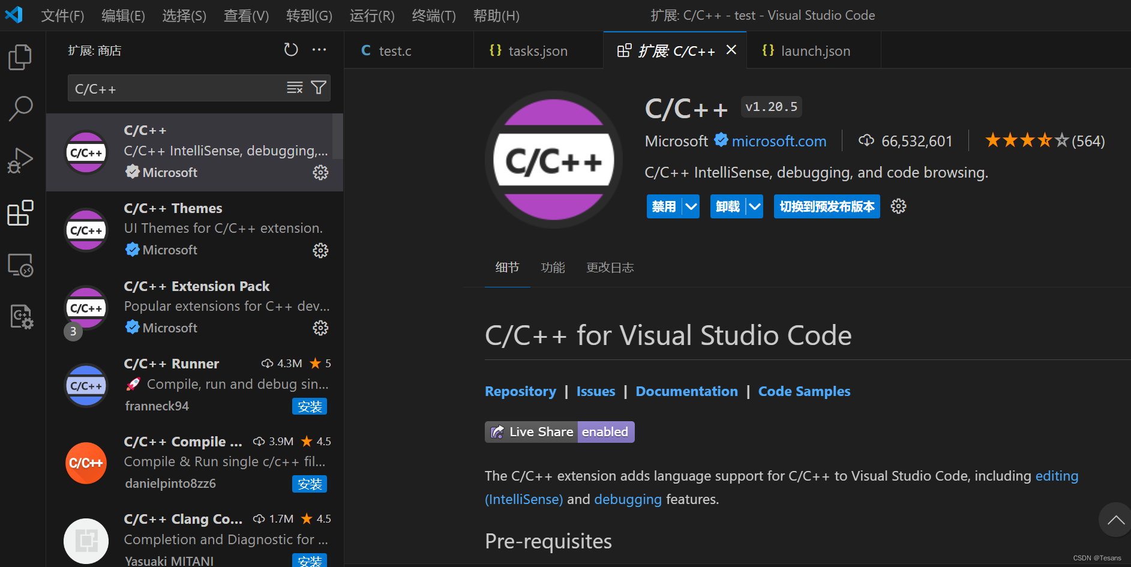Open the 编辑(E) menu
The image size is (1131, 567).
point(123,16)
